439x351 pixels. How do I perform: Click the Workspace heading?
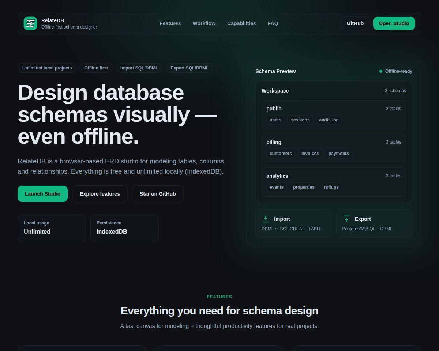(275, 91)
